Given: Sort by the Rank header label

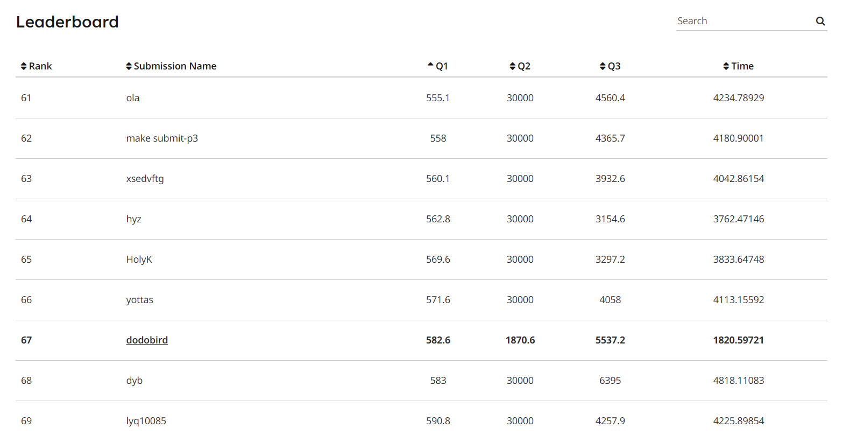Looking at the screenshot, I should (x=40, y=66).
